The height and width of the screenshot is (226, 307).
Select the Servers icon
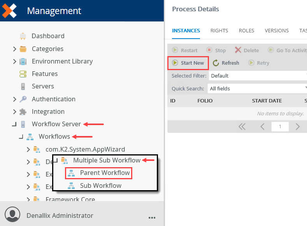pyautogui.click(x=23, y=87)
